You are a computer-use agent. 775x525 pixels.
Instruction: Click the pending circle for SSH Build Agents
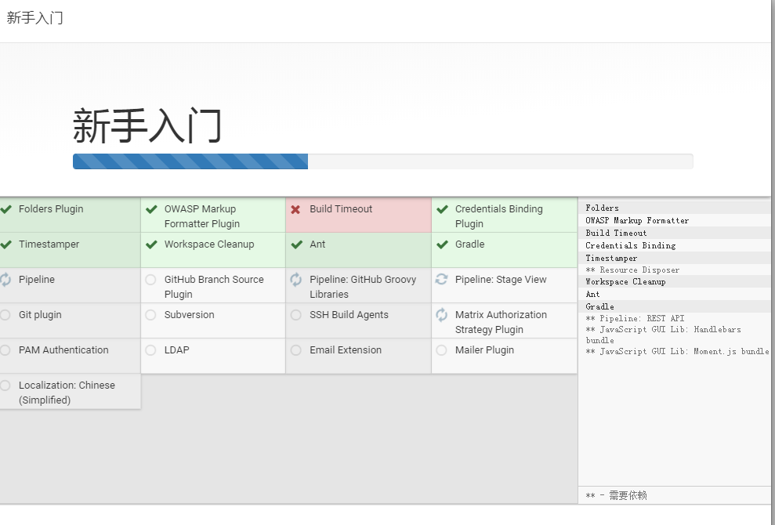click(296, 315)
